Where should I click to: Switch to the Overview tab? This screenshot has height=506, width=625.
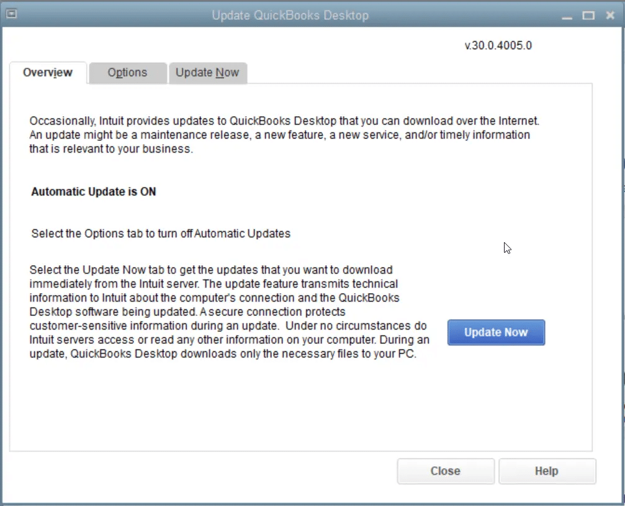point(48,73)
